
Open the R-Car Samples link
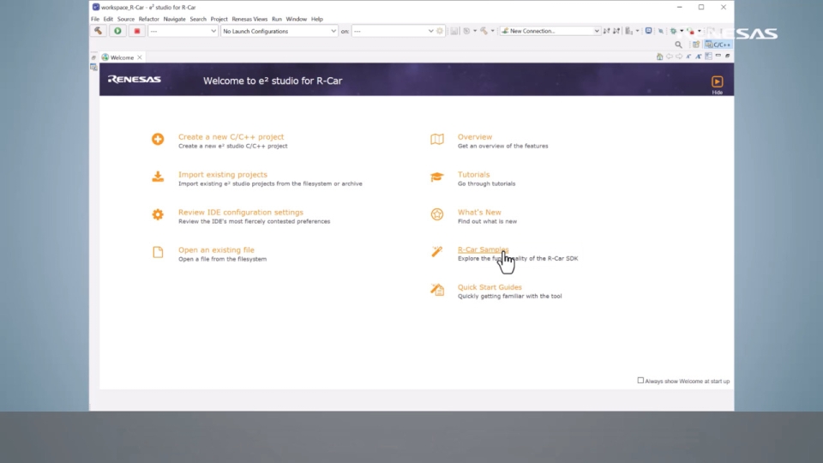[x=483, y=250]
